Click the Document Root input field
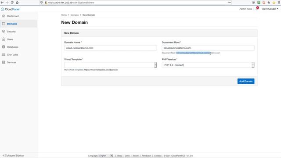This screenshot has width=281, height=158. click(x=208, y=48)
